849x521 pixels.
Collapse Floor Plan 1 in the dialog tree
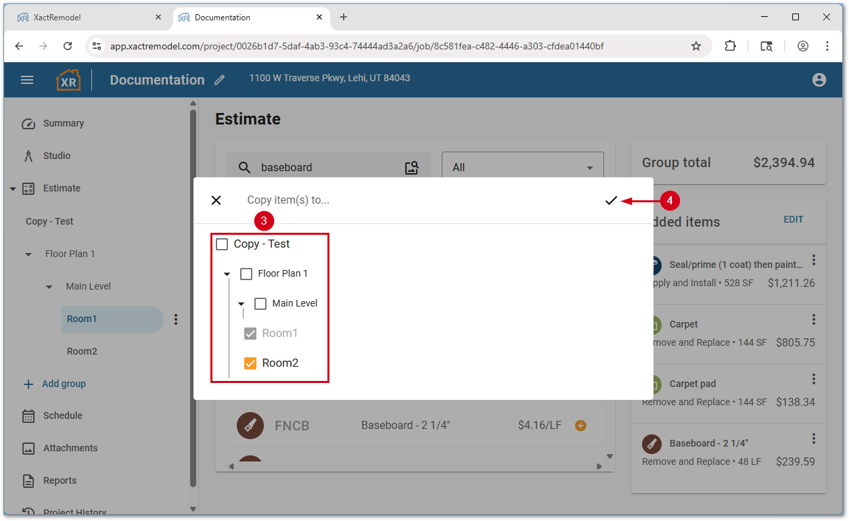pyautogui.click(x=227, y=273)
